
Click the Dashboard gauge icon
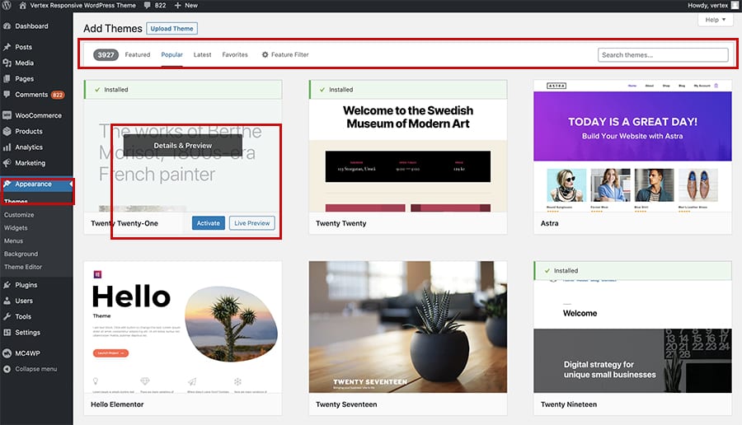click(7, 26)
